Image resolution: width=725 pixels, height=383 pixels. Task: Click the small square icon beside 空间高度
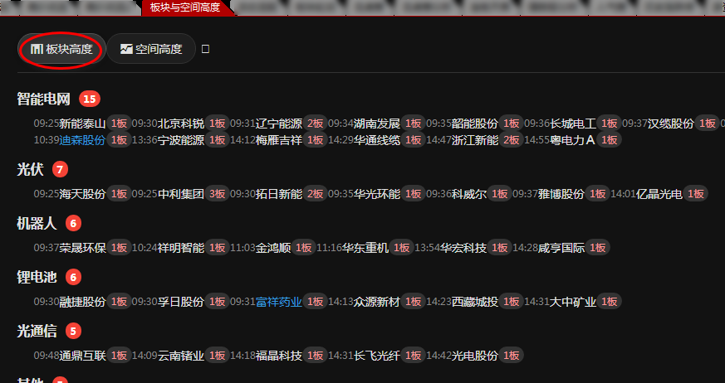click(x=206, y=49)
